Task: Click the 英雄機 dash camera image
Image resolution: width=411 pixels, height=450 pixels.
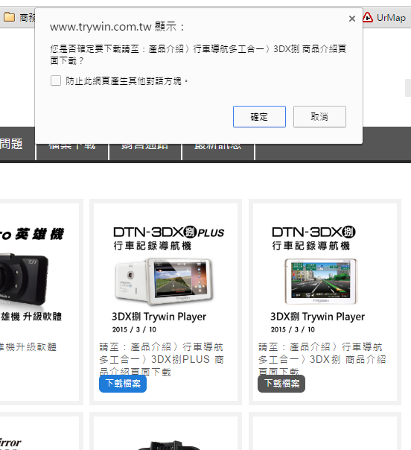Action: pyautogui.click(x=24, y=279)
